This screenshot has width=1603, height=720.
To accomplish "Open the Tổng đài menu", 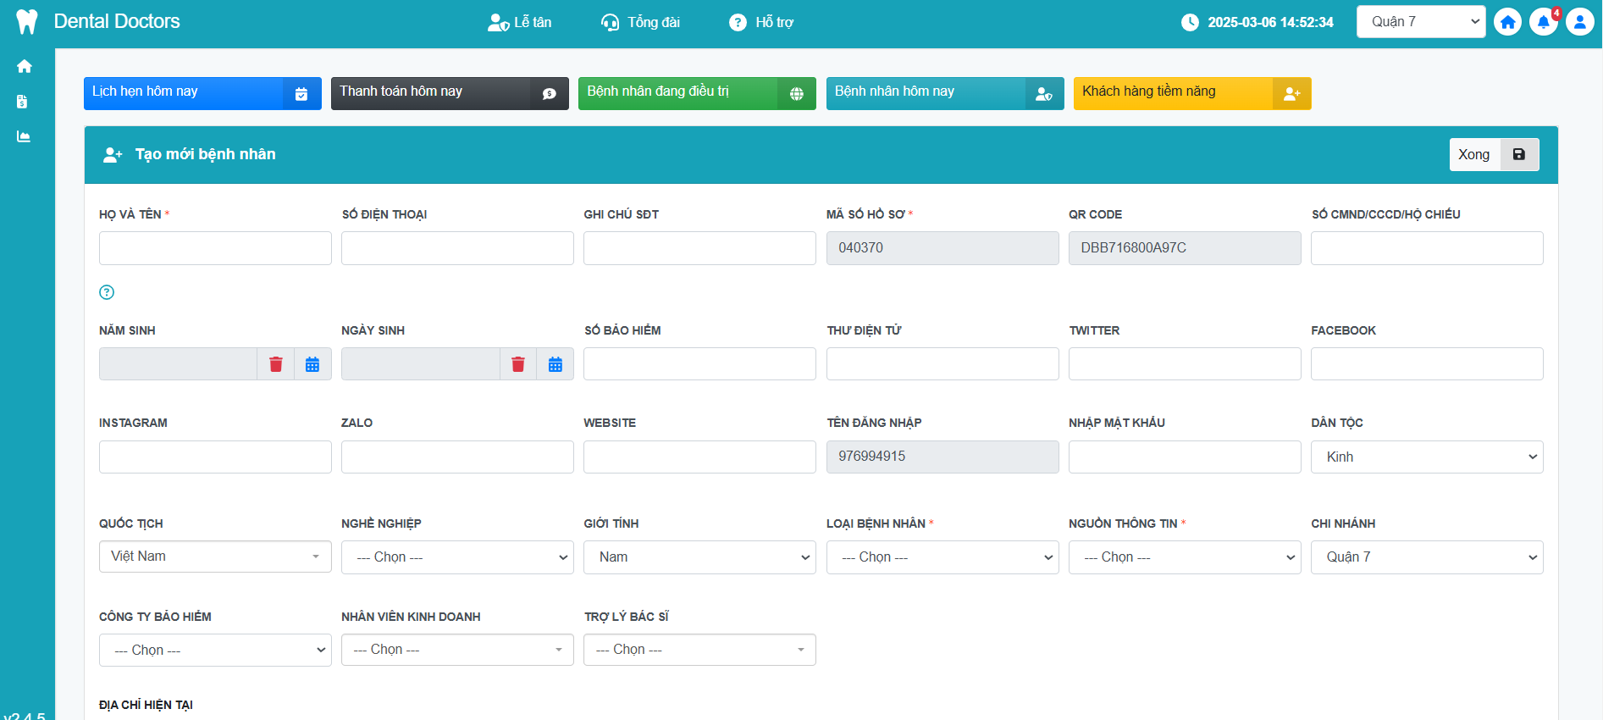I will point(641,22).
